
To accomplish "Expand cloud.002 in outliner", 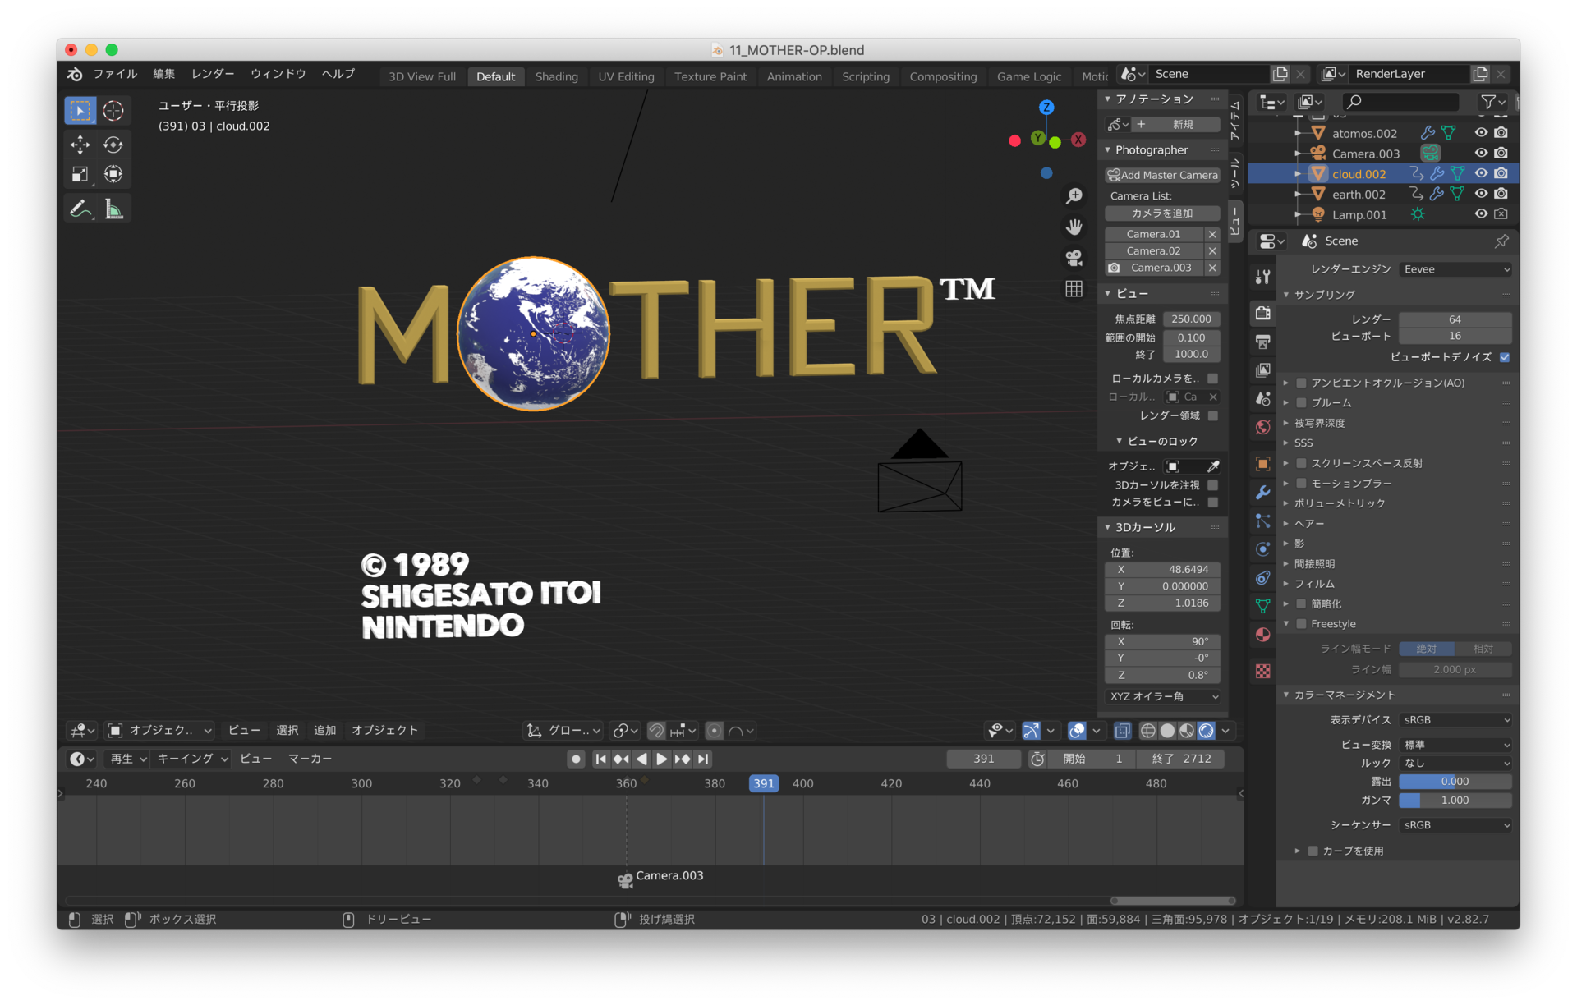I will (1297, 174).
